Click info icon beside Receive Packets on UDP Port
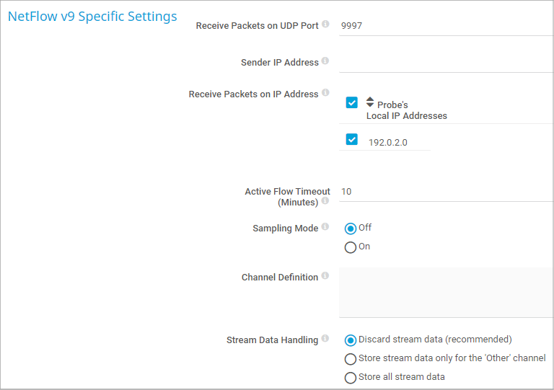 325,25
